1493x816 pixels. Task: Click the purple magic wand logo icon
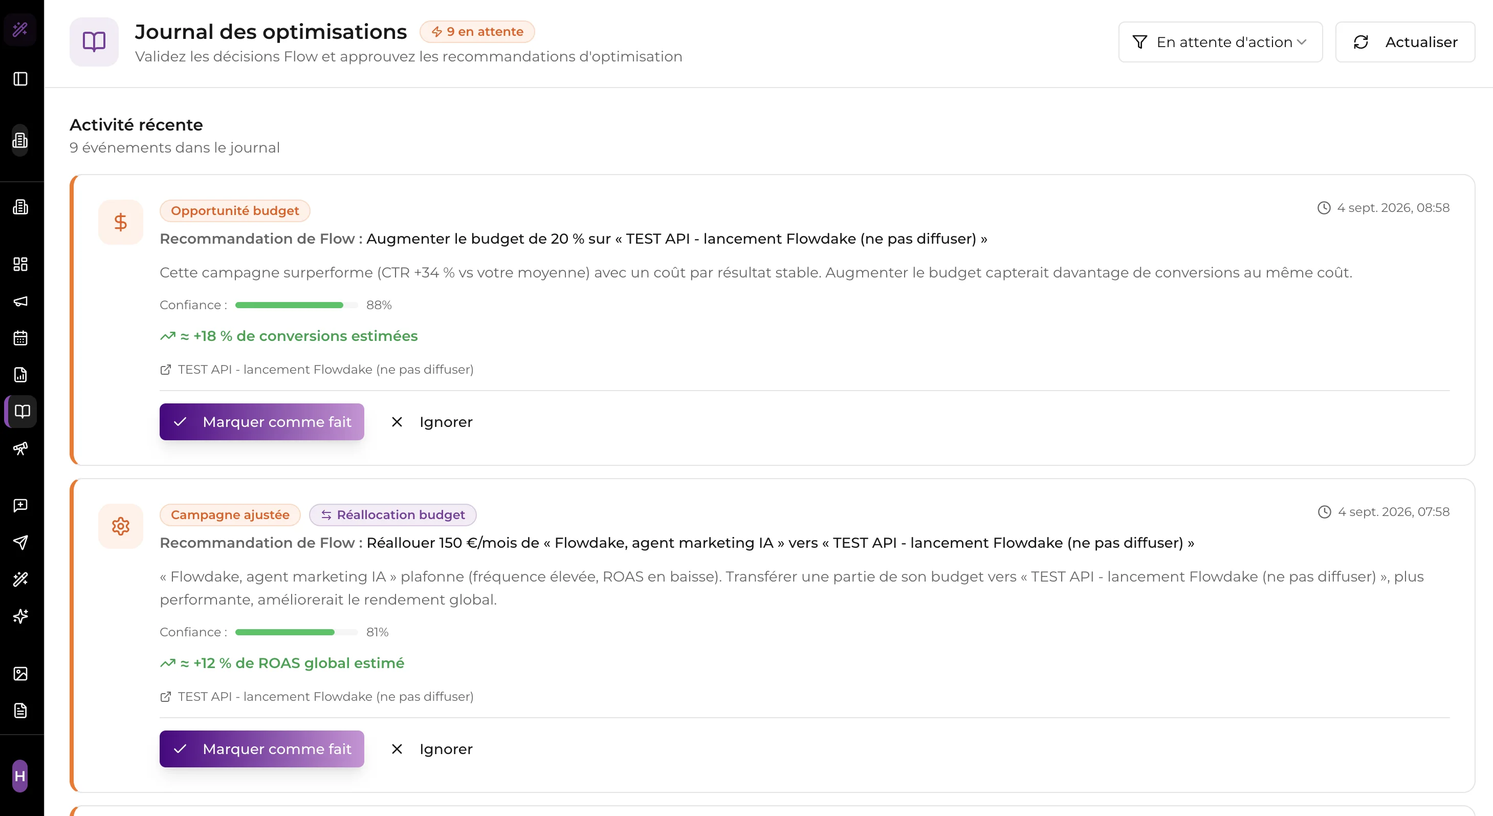[x=20, y=29]
